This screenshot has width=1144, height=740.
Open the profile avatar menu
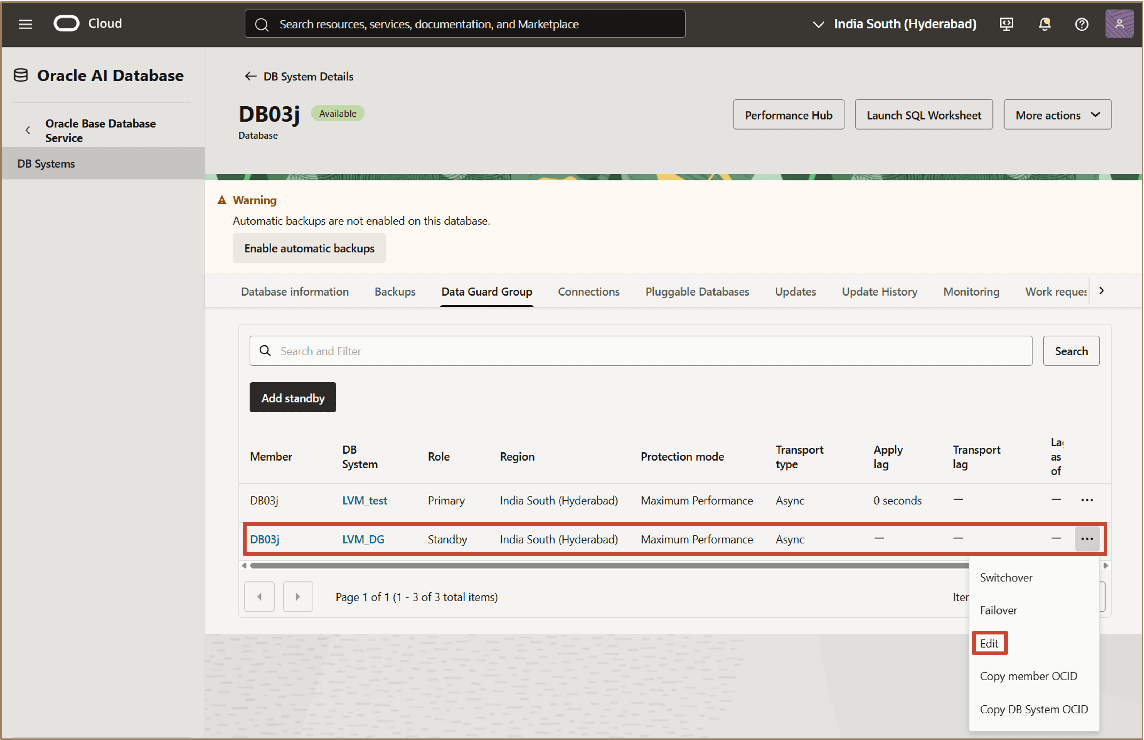[1119, 24]
